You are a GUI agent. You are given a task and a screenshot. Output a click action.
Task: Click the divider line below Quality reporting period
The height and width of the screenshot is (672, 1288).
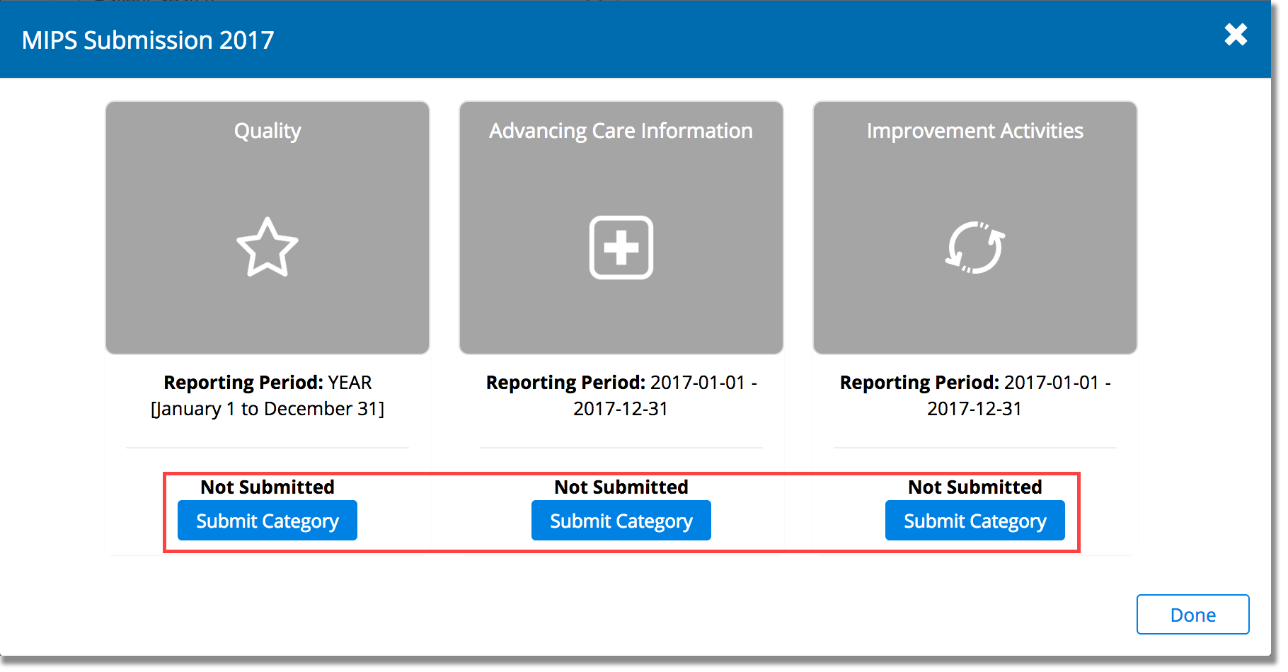click(x=268, y=447)
